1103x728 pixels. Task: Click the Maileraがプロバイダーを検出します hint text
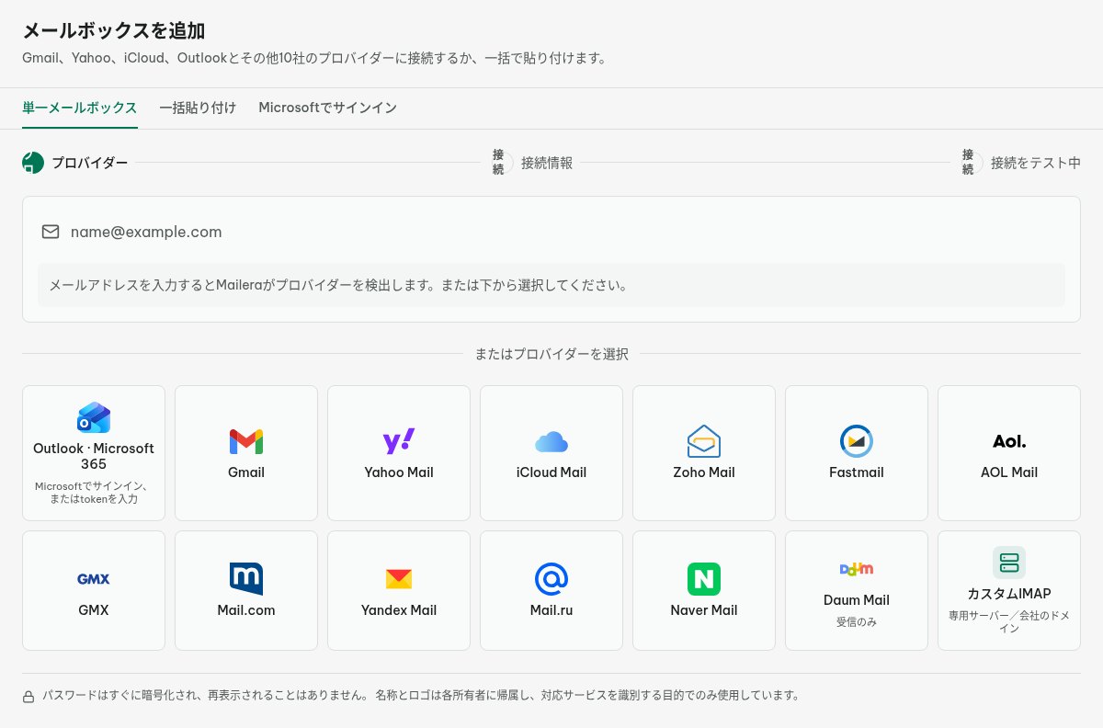[338, 285]
